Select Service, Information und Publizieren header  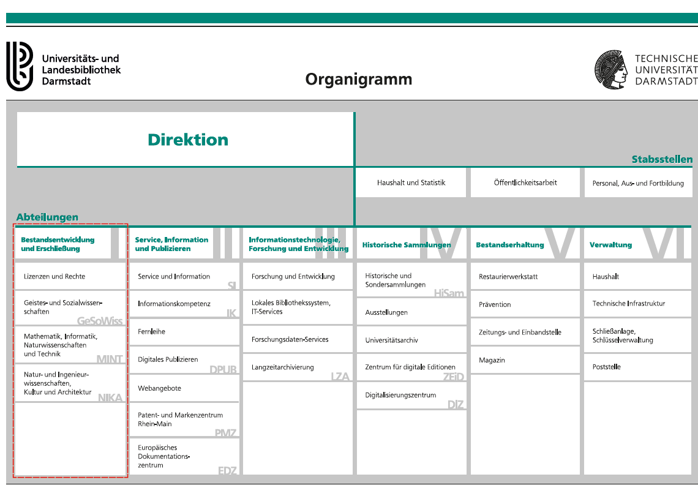click(x=184, y=244)
